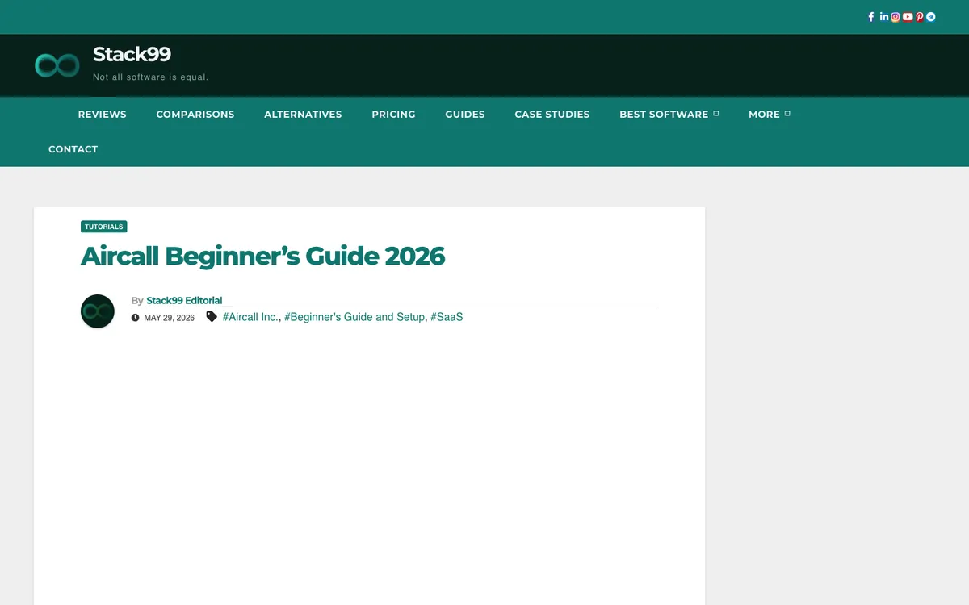This screenshot has height=605, width=969.
Task: Open the Pricing menu item
Action: 393,115
